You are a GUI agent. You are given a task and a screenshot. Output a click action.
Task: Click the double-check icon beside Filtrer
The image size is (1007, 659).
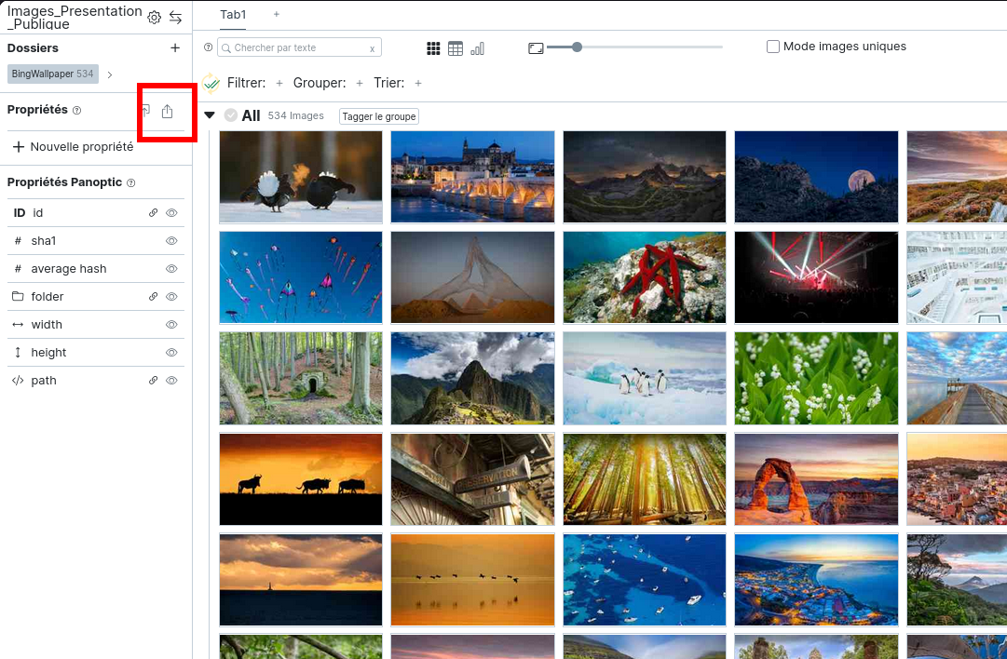(x=211, y=83)
